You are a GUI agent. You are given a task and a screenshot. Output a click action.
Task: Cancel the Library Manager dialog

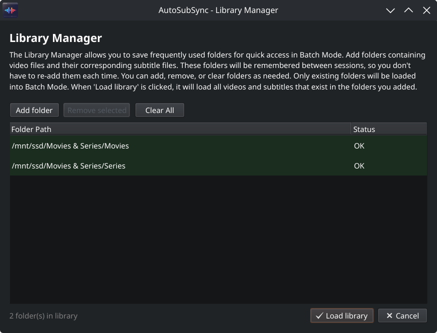click(403, 315)
